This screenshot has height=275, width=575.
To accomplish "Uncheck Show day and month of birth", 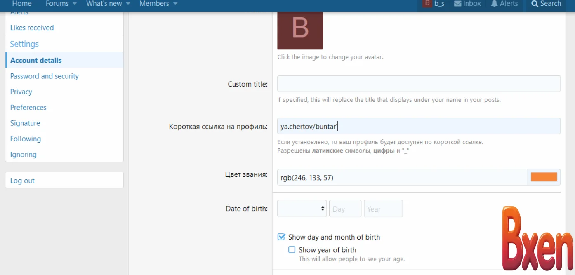I will point(281,237).
